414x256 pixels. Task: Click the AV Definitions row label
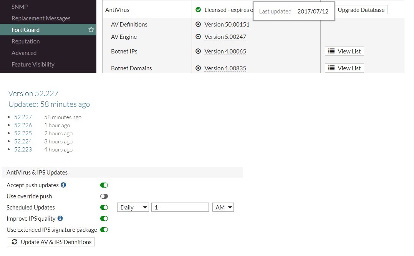(129, 24)
